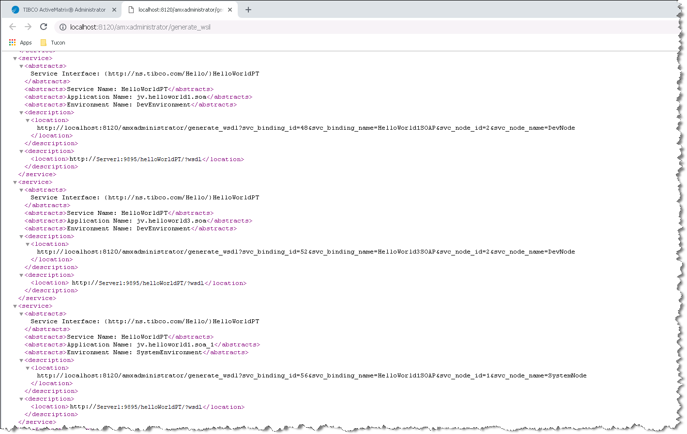Collapse description node containing binding id 56 URL
Screen dimensions: 687x434
click(x=21, y=360)
